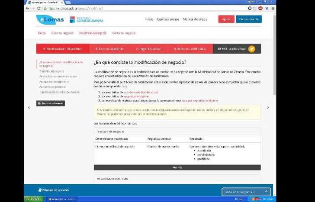Expand 'Ver más' bar under Traslado de negocio

click(177, 167)
